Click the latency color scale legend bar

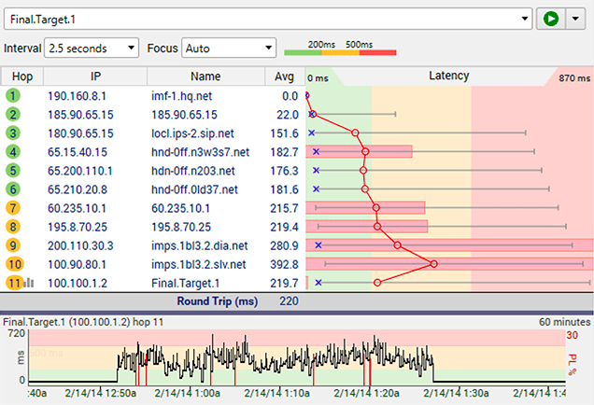[x=340, y=52]
